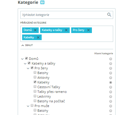This screenshot has width=117, height=115.
Task: Check the Pro muže checkbox
Action: (x=32, y=106)
